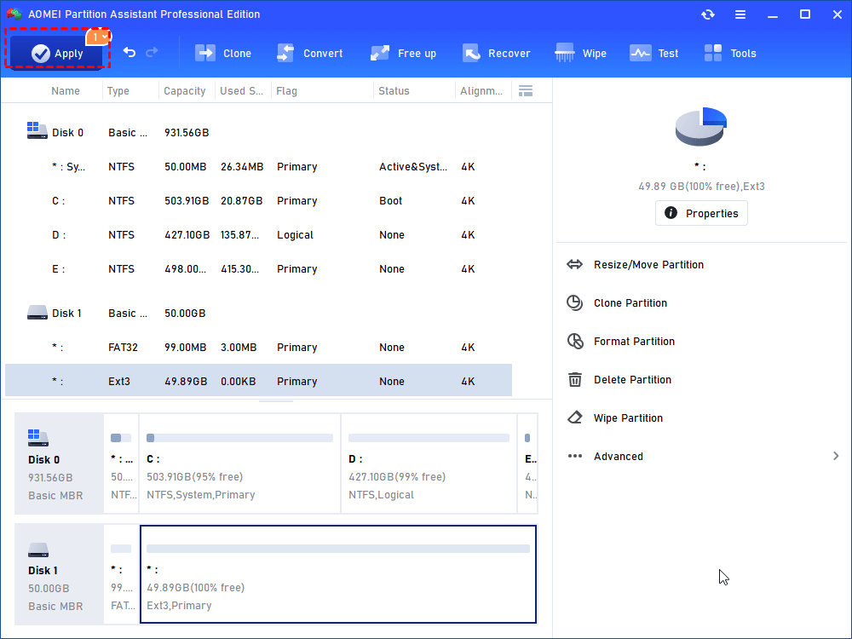This screenshot has height=639, width=852.
Task: Expand the Advanced options chevron
Action: tap(836, 456)
